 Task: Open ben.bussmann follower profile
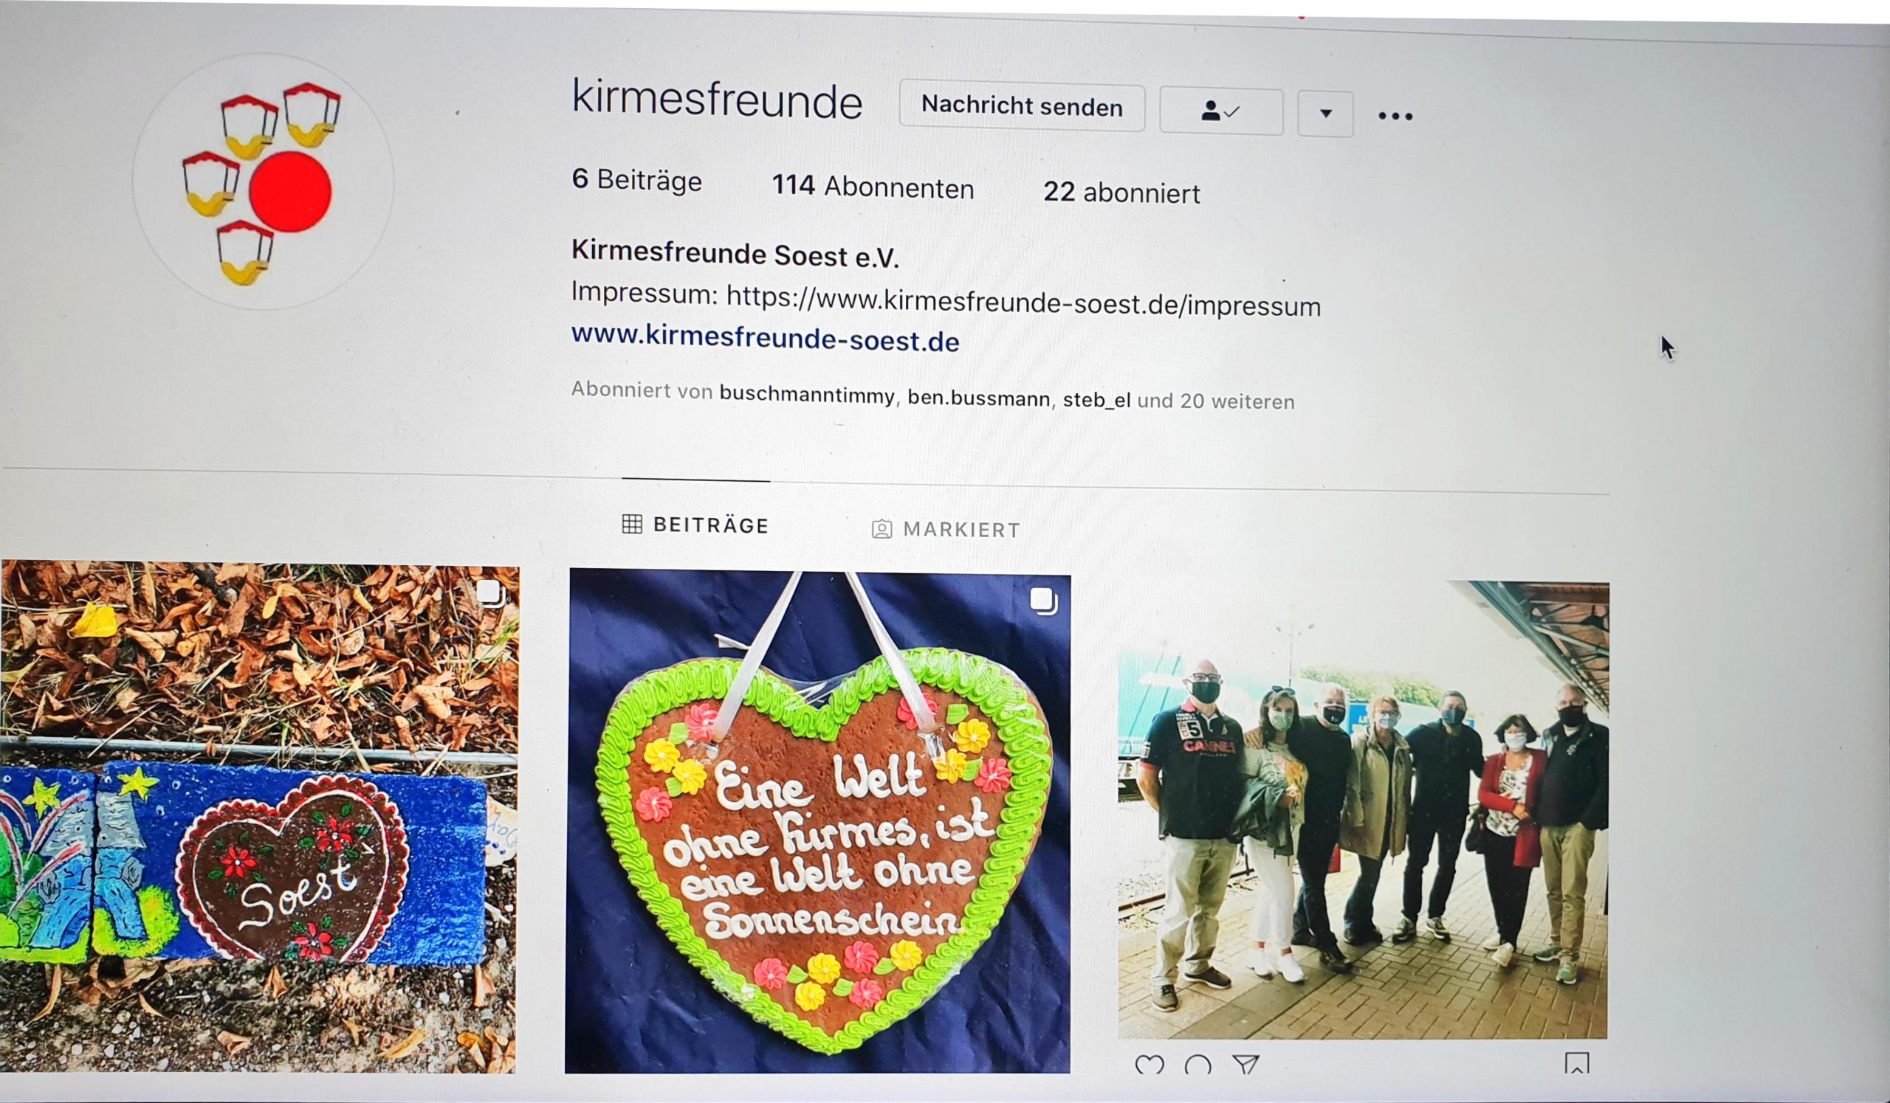pos(979,398)
